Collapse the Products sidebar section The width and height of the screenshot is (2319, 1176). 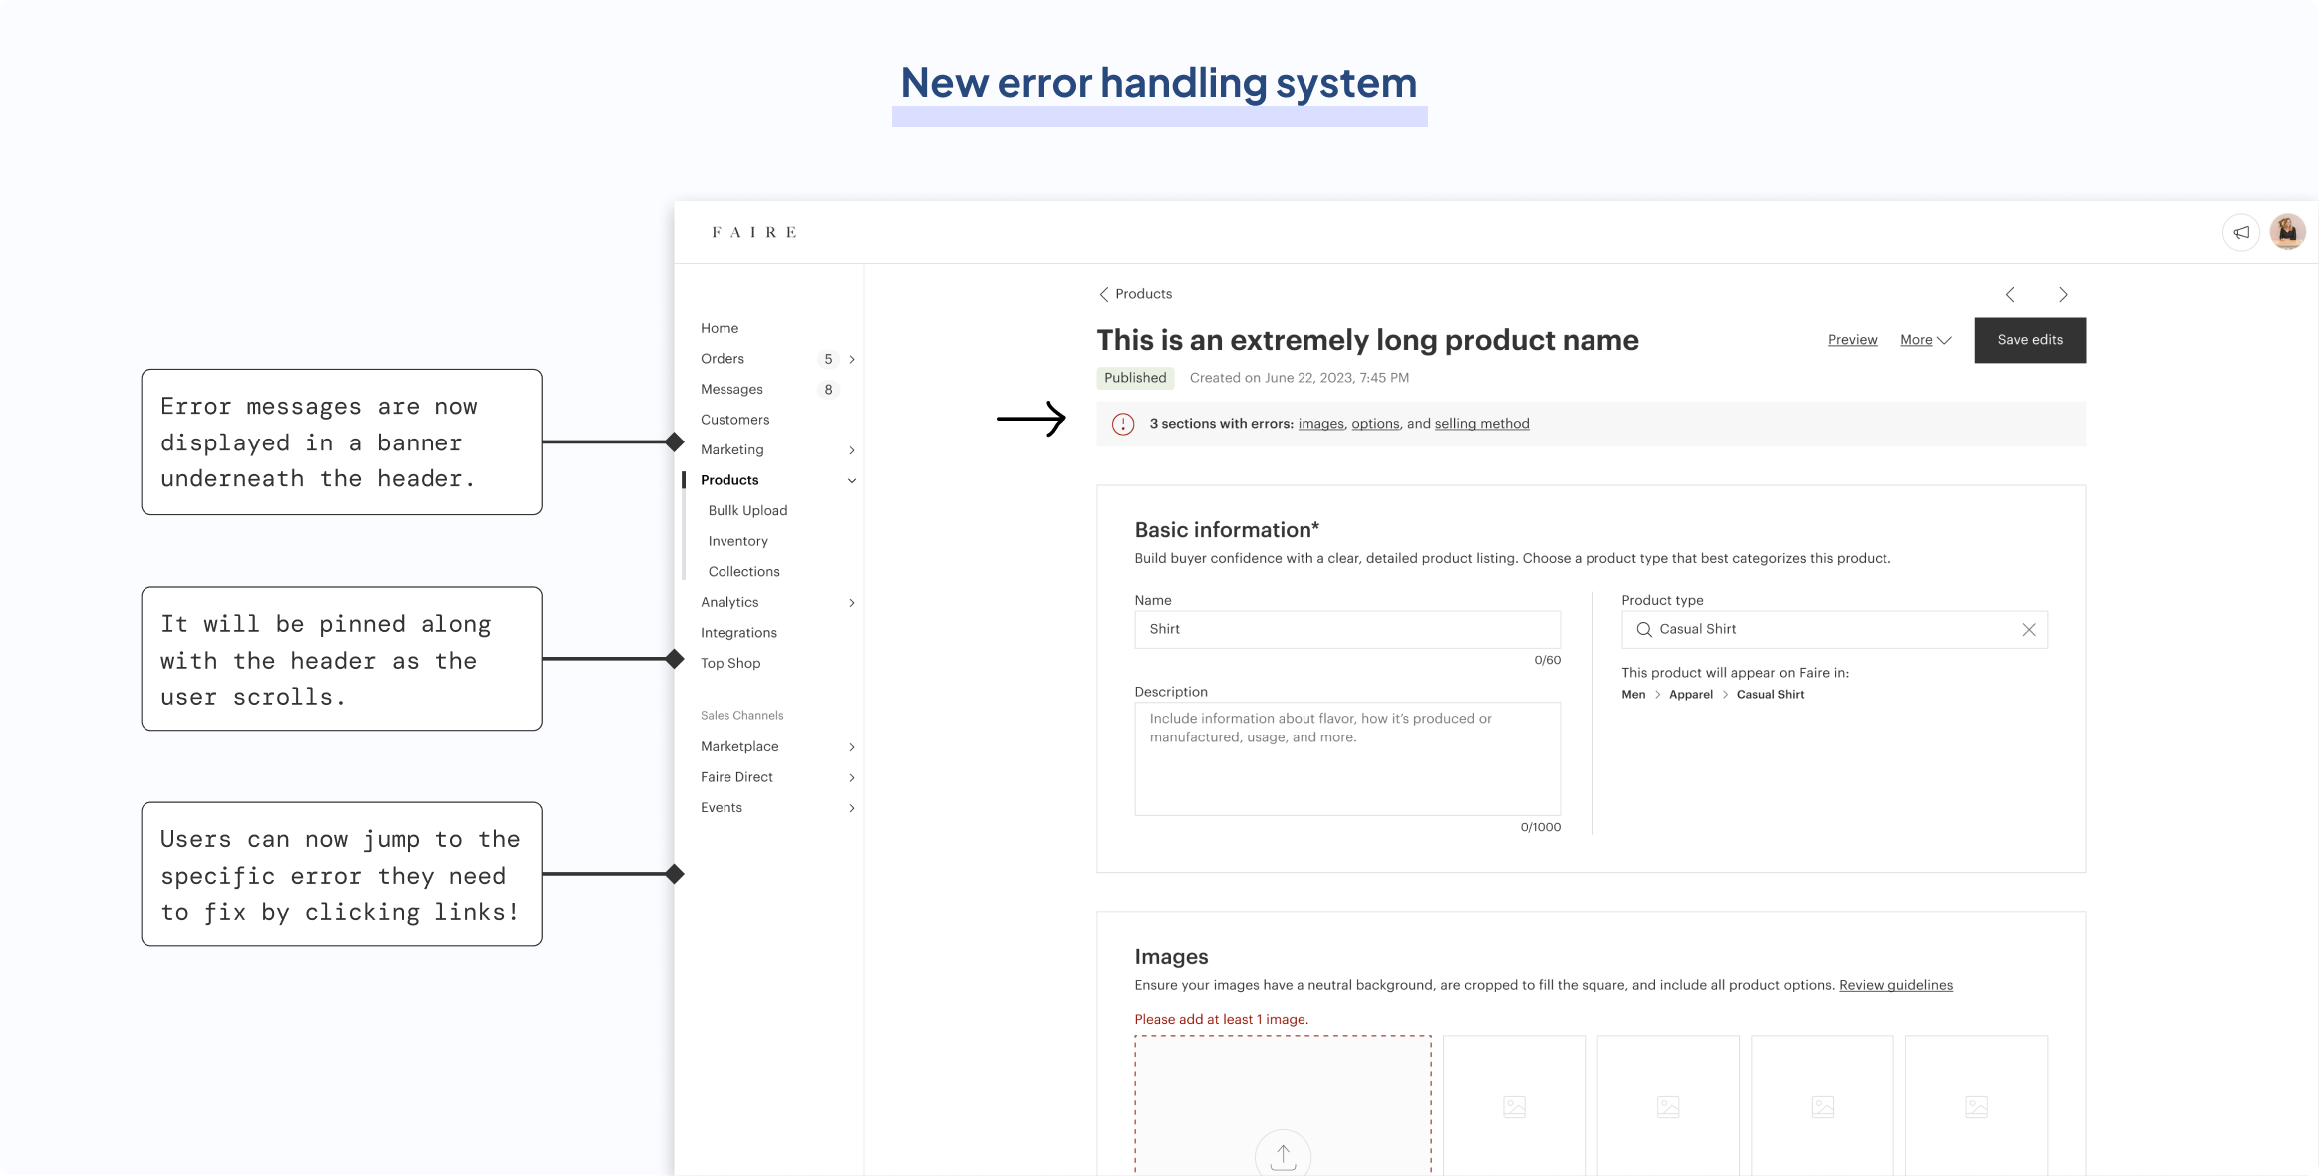(x=852, y=480)
